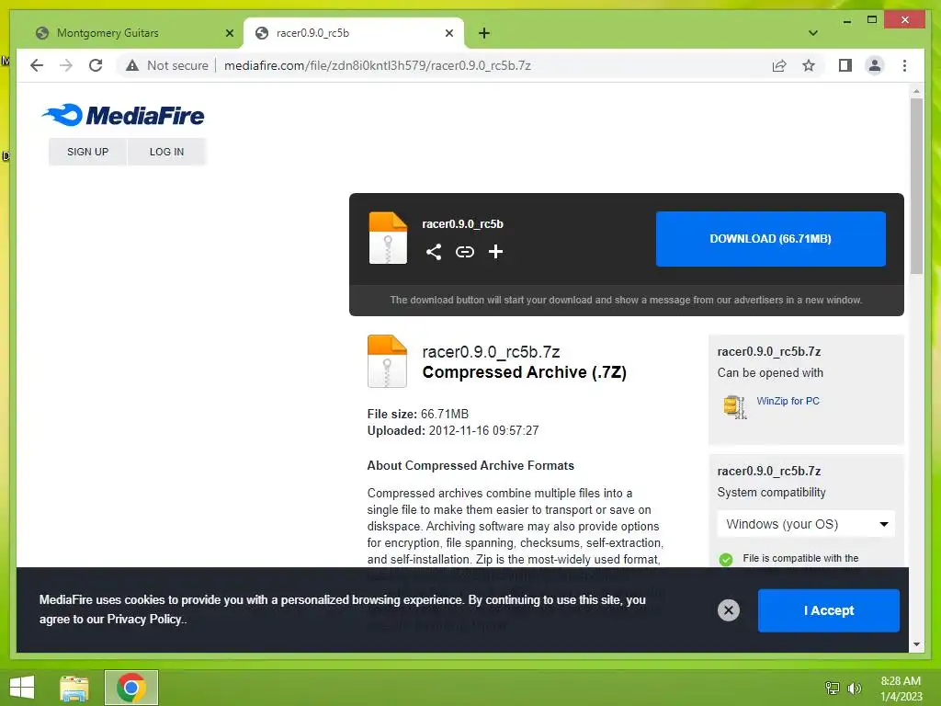Viewport: 941px width, 706px height.
Task: Open the WinZip for PC link
Action: (788, 401)
